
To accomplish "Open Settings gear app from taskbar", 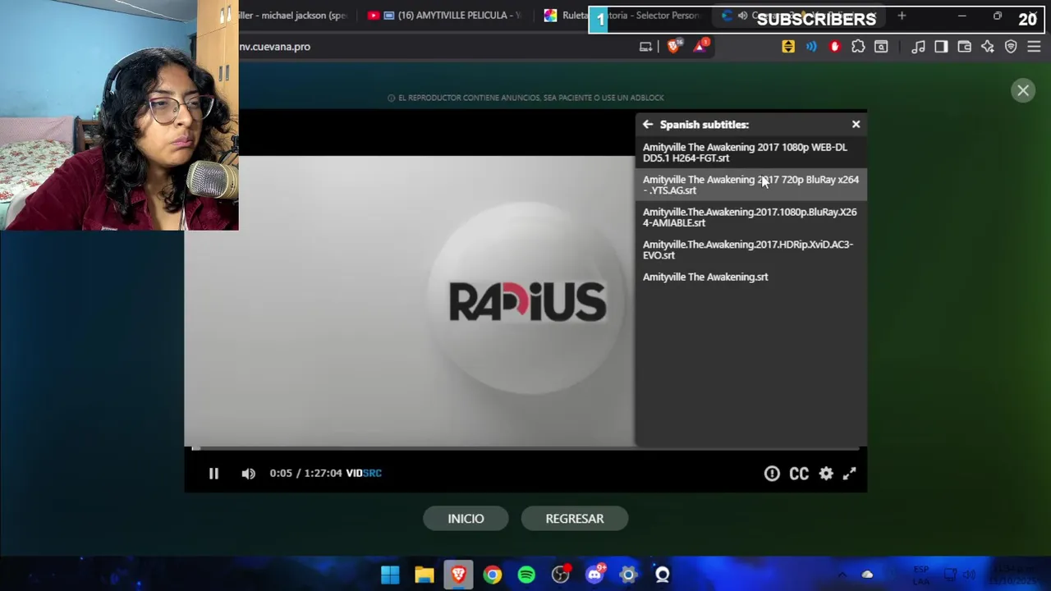I will click(x=628, y=575).
